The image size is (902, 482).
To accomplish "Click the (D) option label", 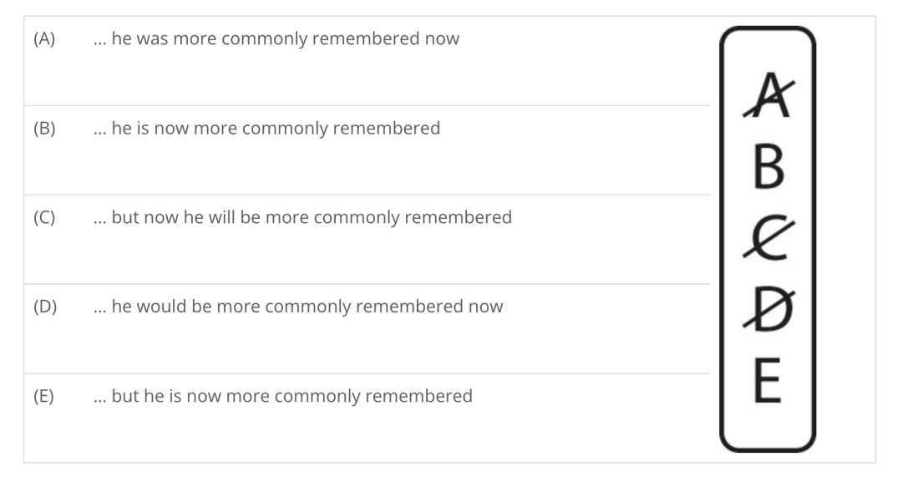I will coord(45,307).
